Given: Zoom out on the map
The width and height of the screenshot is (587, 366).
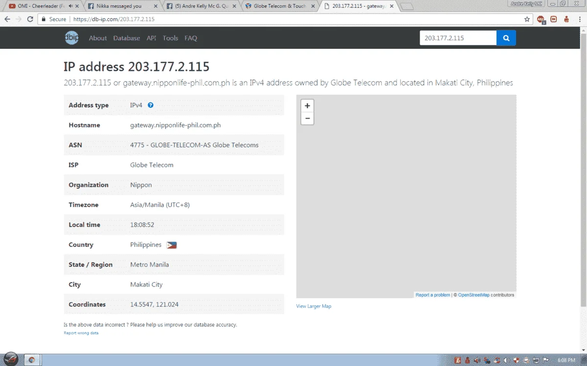Looking at the screenshot, I should pyautogui.click(x=307, y=118).
